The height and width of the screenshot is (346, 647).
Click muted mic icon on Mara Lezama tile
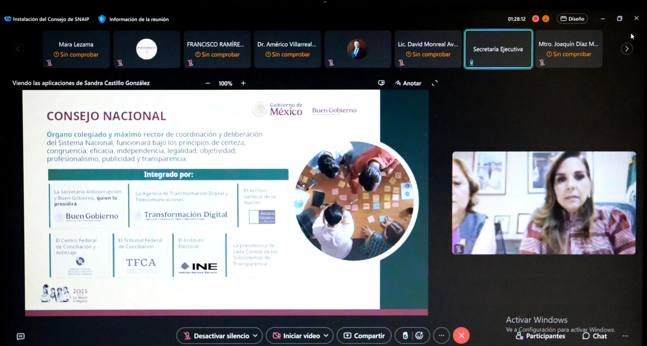click(49, 63)
